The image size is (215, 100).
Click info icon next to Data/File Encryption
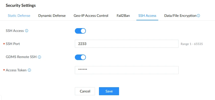tap(198, 16)
